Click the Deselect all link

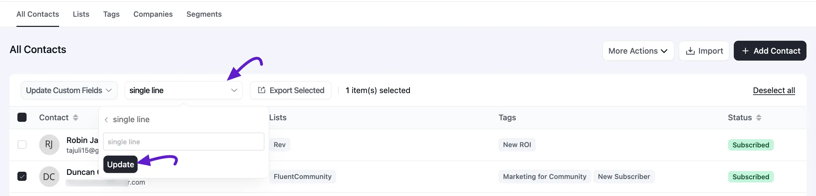point(774,90)
